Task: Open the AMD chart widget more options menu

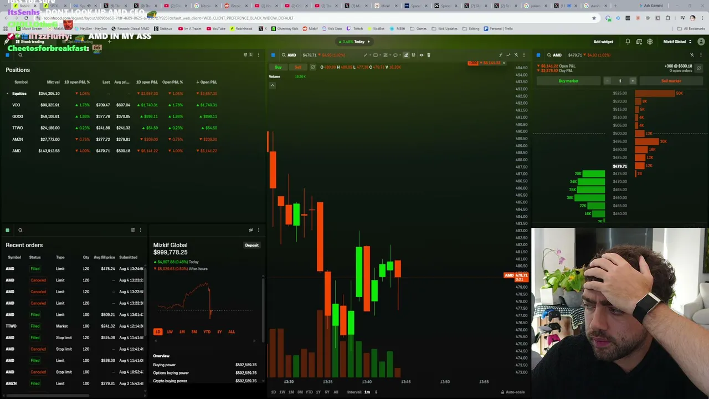Action: tap(524, 55)
